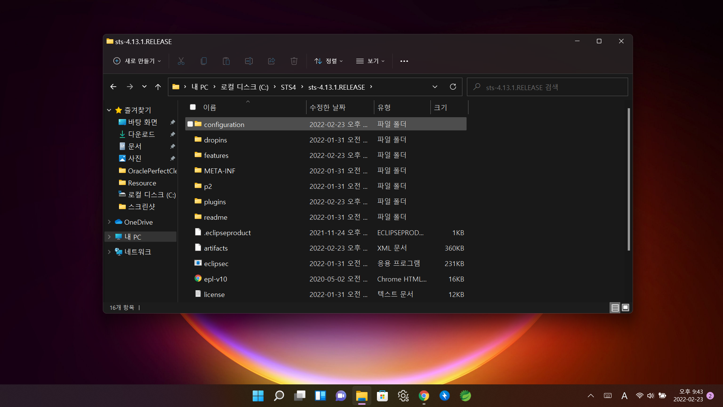This screenshot has width=723, height=407.
Task: Click the Copy icon in toolbar
Action: pos(204,61)
